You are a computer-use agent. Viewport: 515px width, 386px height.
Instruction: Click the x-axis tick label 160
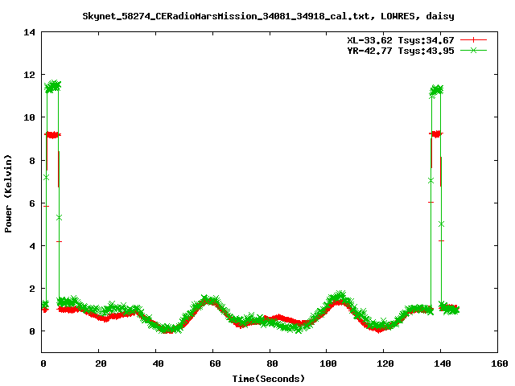500,363
